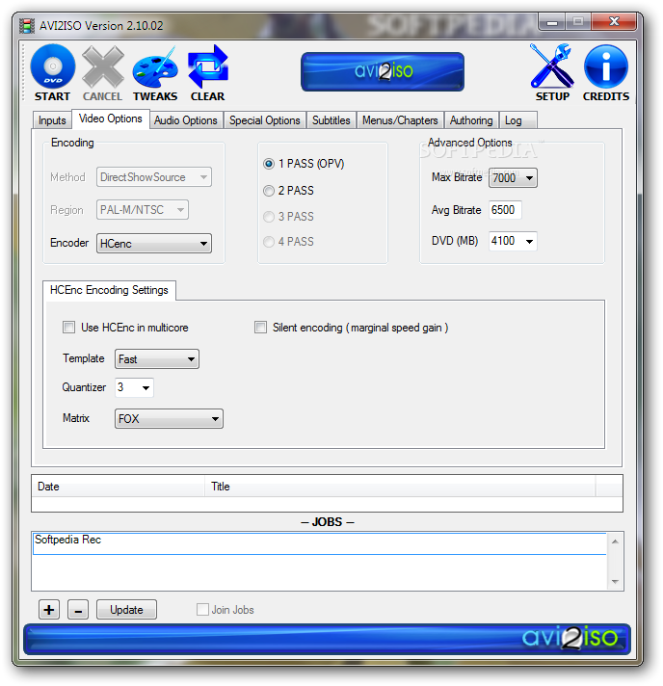Click the START DVD disc icon
663x686 pixels.
click(x=52, y=66)
